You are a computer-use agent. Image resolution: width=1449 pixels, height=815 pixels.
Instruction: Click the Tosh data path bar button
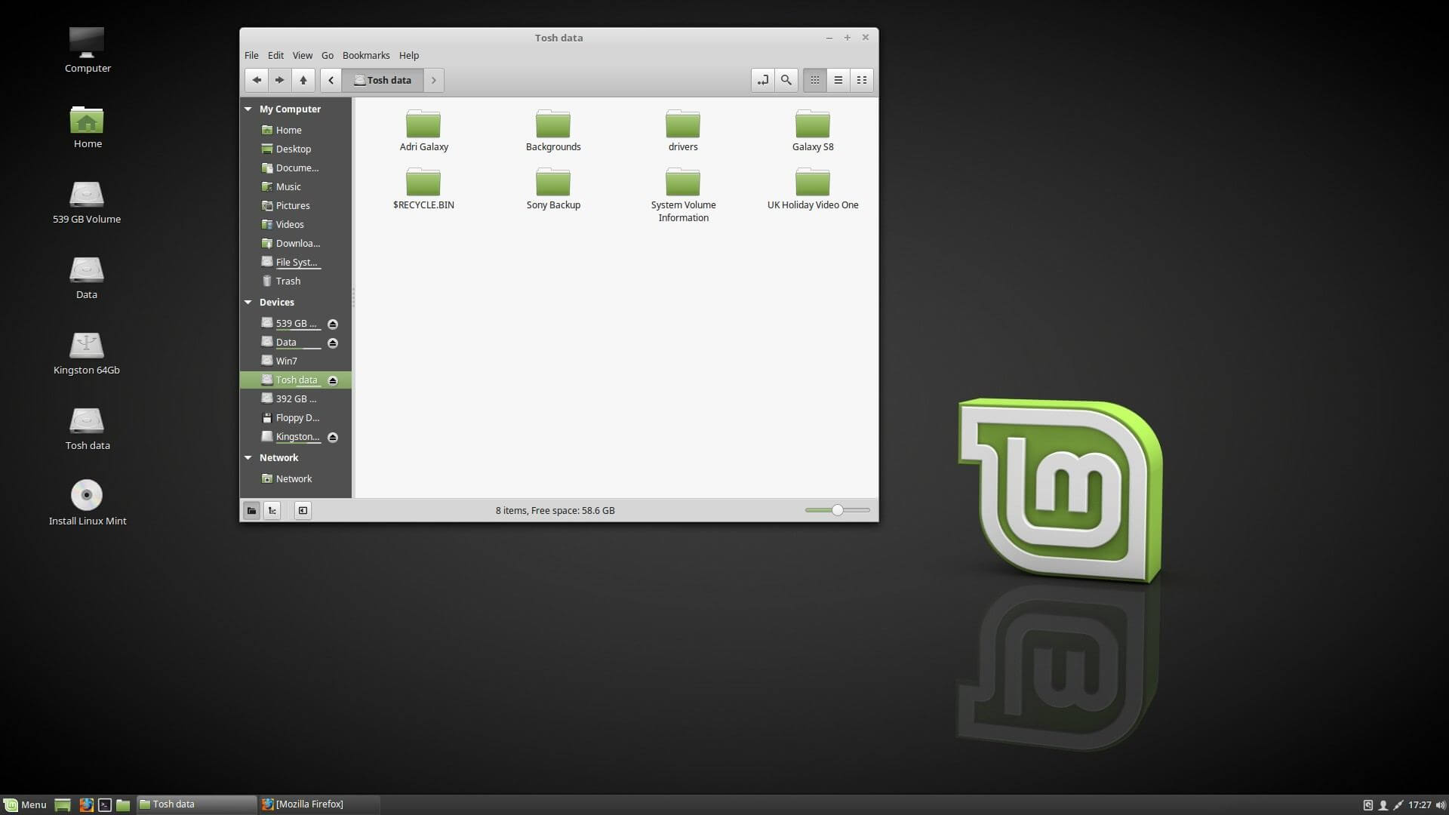[383, 80]
